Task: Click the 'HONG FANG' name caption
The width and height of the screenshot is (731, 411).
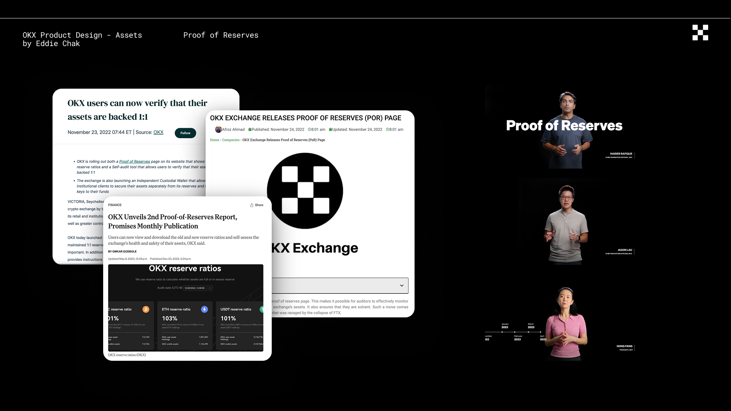Action: (624, 346)
